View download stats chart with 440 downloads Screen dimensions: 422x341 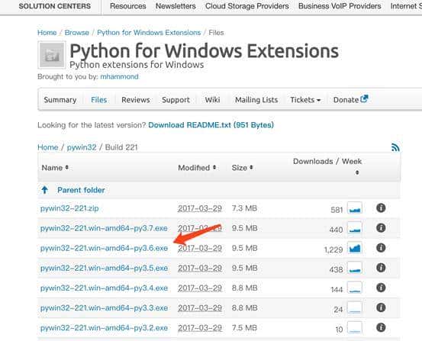(355, 228)
